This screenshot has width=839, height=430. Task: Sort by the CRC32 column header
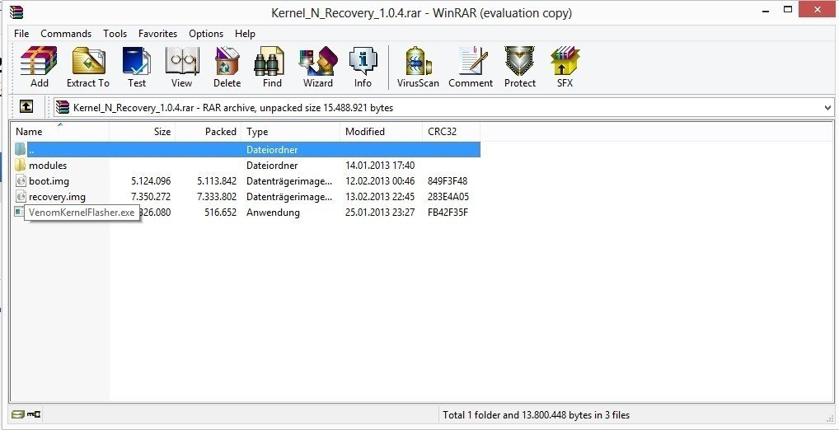451,132
